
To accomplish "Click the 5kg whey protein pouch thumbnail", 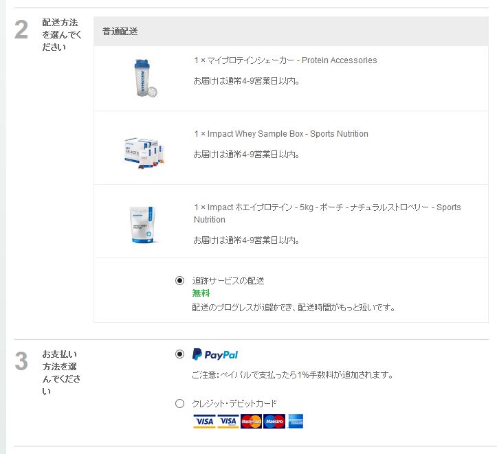I will coord(142,225).
